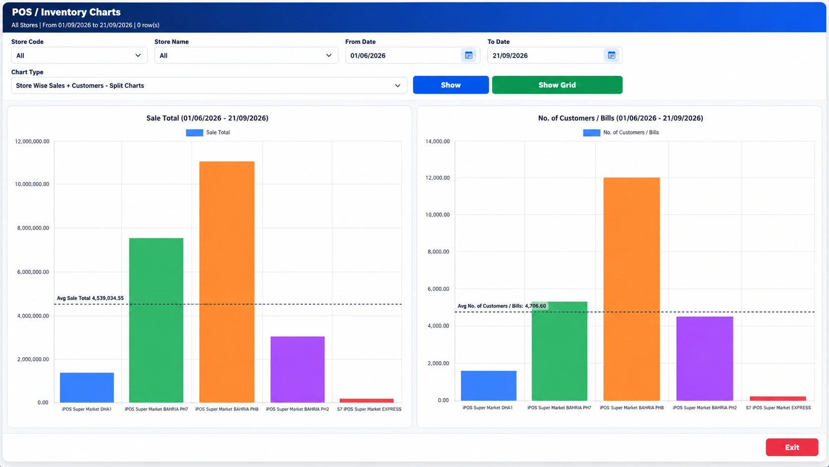
Task: Select the green BAHRIA PH7 bar in Customers chart
Action: (559, 351)
